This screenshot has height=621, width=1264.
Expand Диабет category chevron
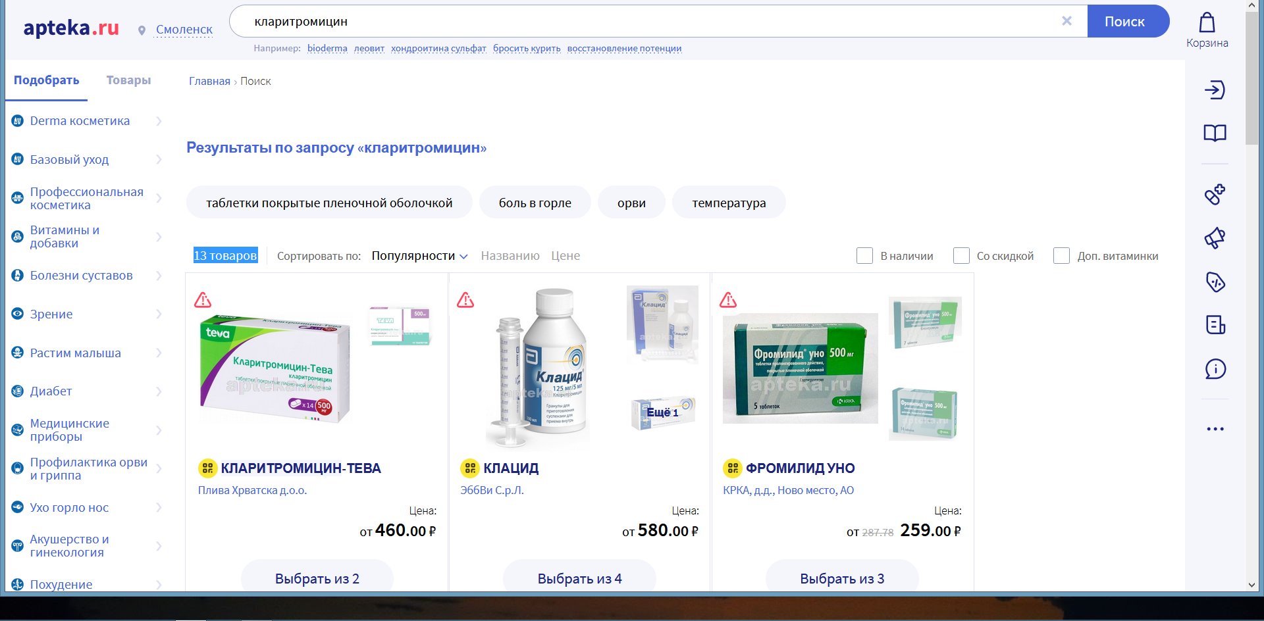pyautogui.click(x=159, y=391)
